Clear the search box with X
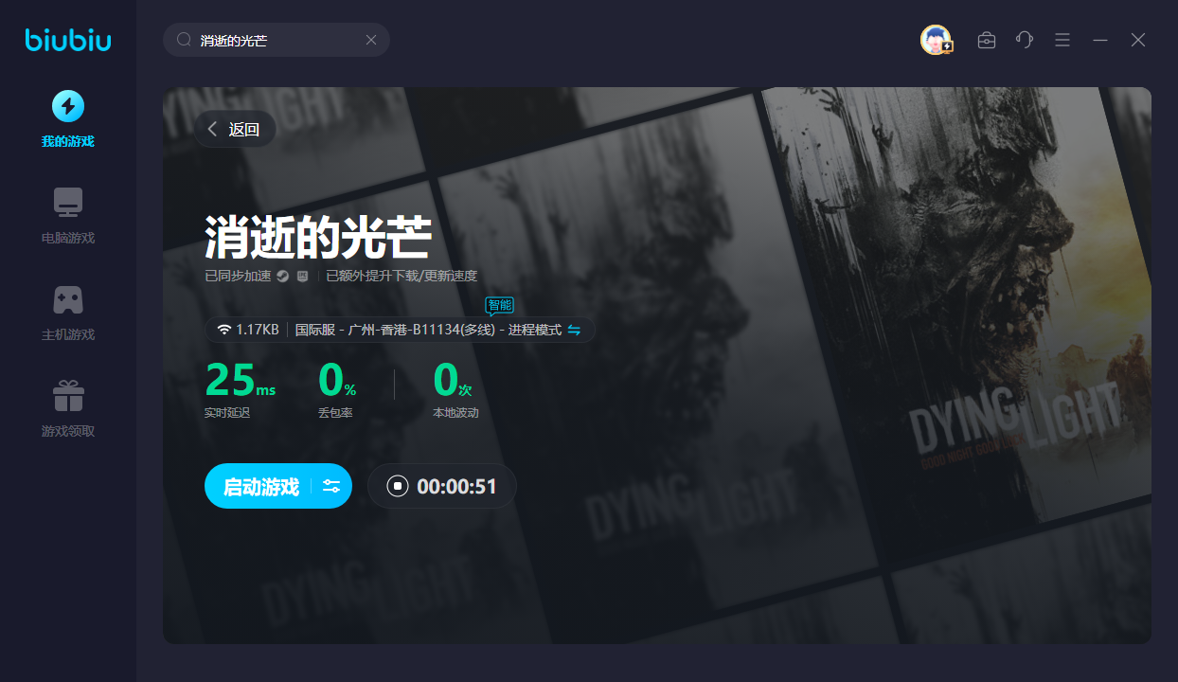Image resolution: width=1178 pixels, height=682 pixels. (371, 40)
